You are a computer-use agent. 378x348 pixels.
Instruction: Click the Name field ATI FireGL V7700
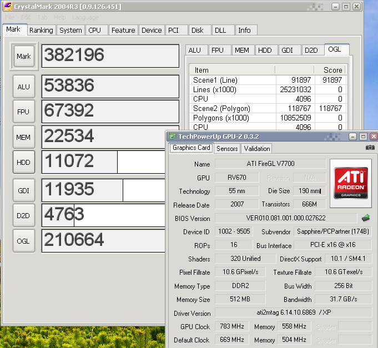coord(270,164)
